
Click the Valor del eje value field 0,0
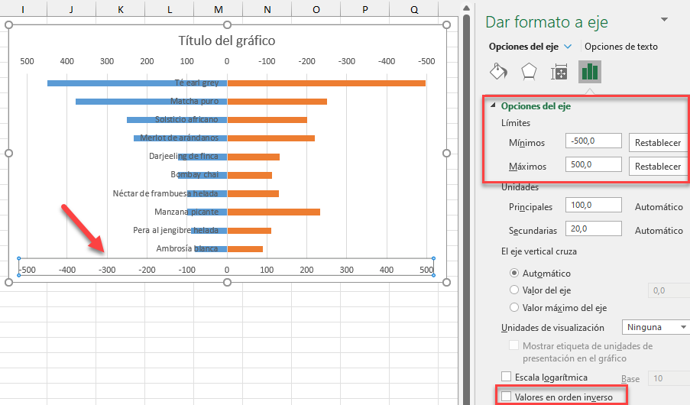[x=669, y=290]
